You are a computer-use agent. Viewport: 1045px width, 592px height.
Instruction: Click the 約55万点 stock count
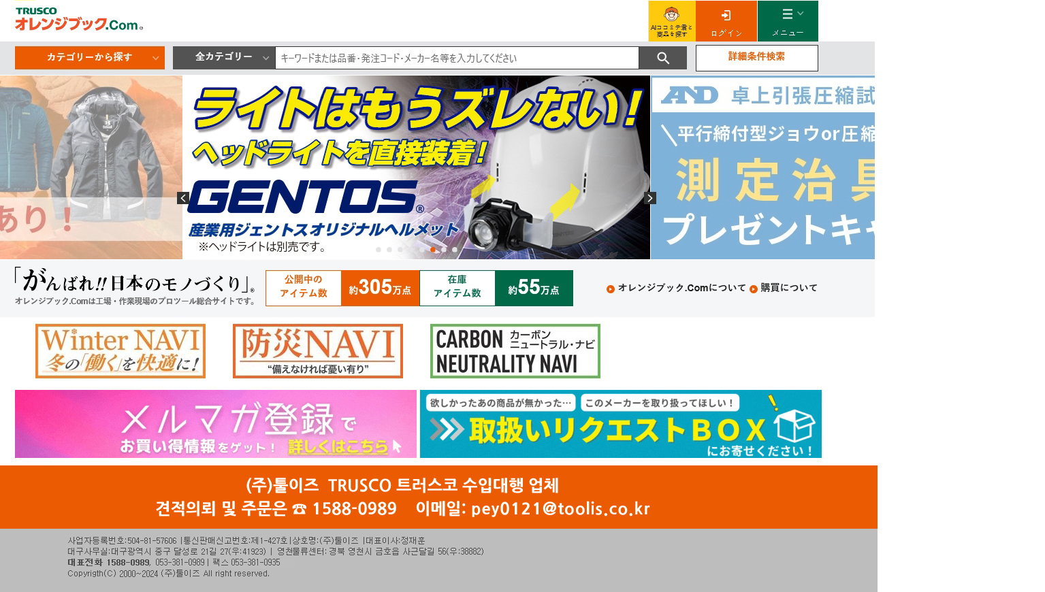coord(534,288)
